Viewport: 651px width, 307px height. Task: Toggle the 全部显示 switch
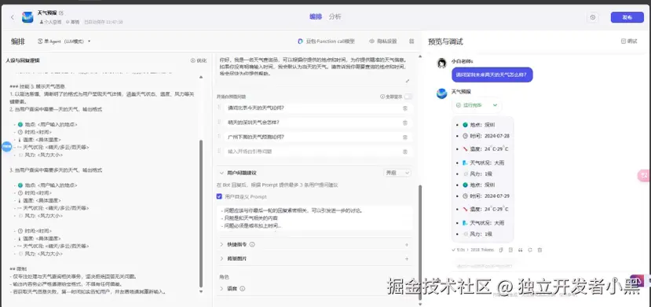[408, 97]
